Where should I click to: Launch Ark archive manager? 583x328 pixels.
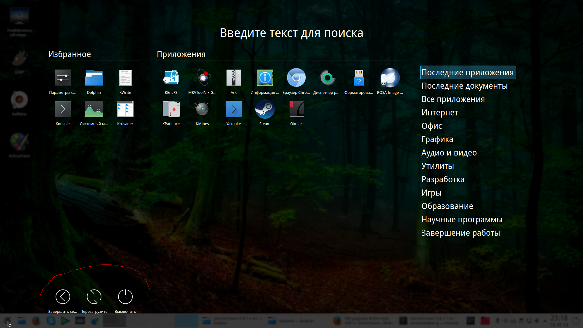pos(234,78)
